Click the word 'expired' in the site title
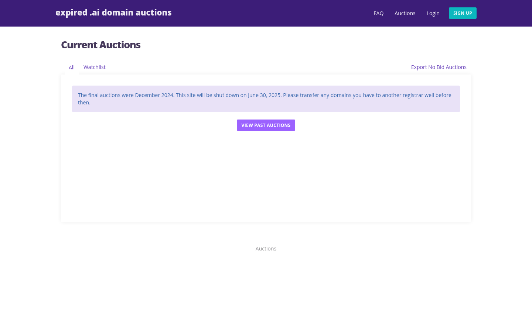532x332 pixels. tap(71, 13)
